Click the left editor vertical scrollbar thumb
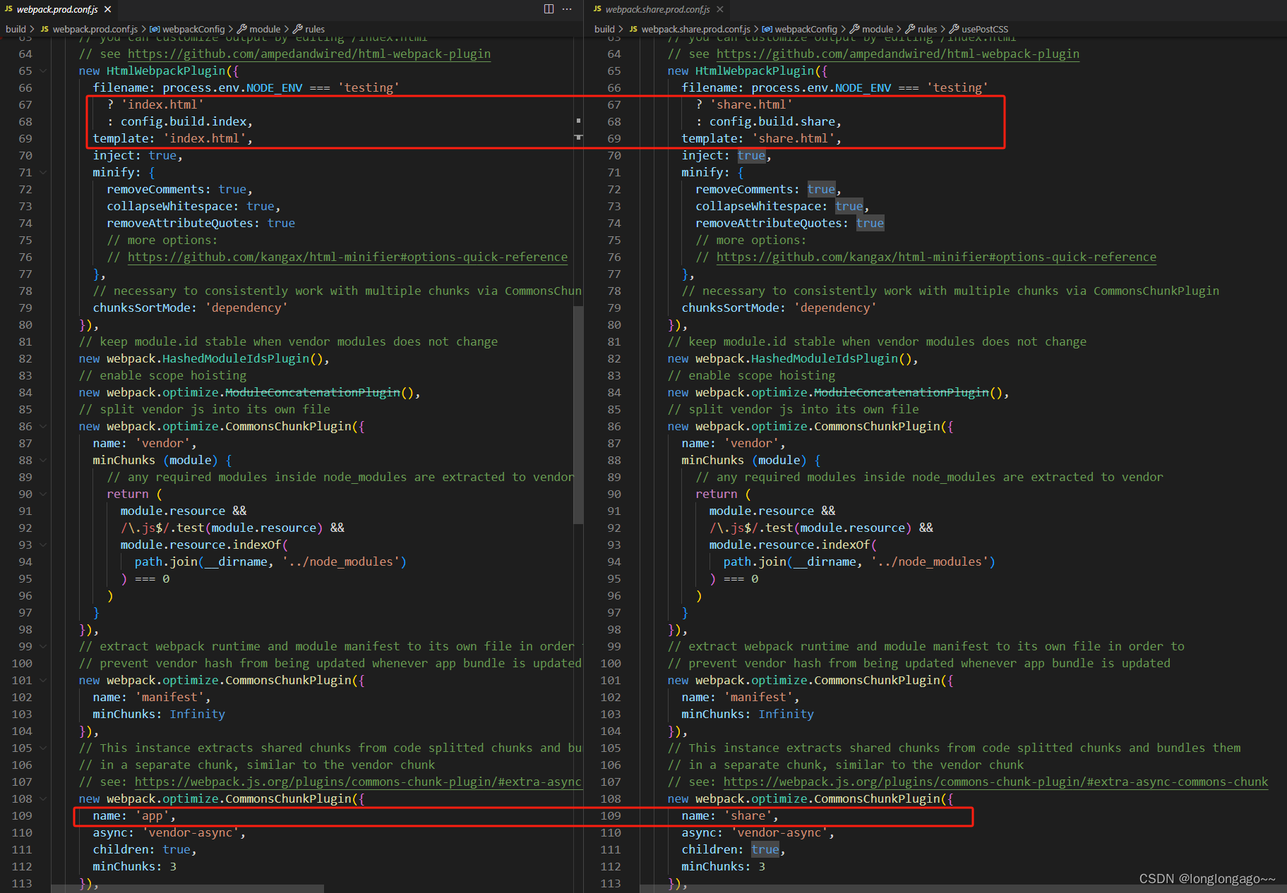The width and height of the screenshot is (1287, 893). click(578, 415)
